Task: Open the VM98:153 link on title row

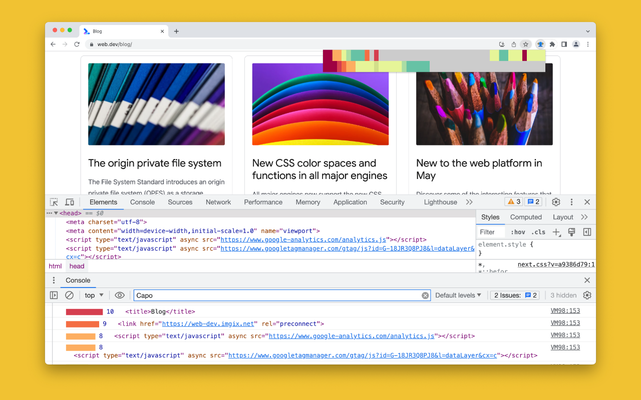Action: pyautogui.click(x=565, y=311)
